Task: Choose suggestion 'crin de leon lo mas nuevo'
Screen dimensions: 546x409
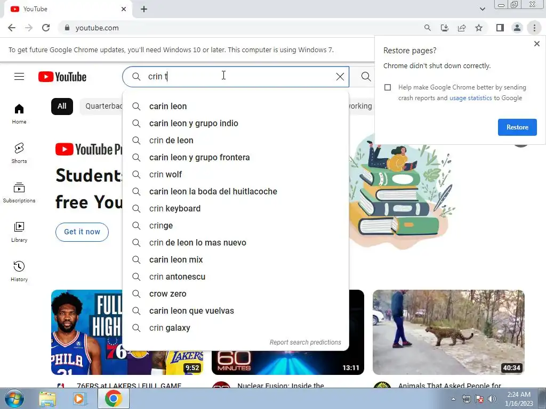Action: pos(236,243)
